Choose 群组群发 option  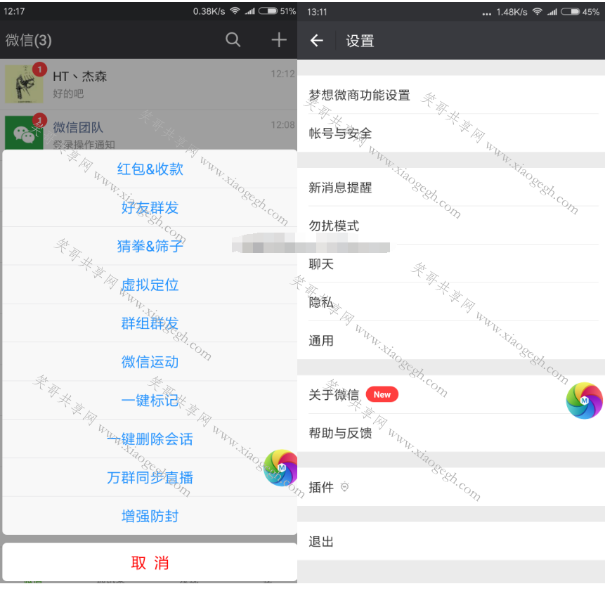150,323
